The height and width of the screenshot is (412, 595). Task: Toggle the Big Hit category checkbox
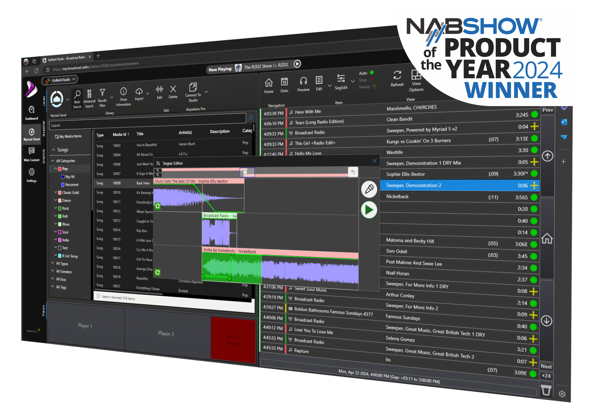pyautogui.click(x=63, y=177)
